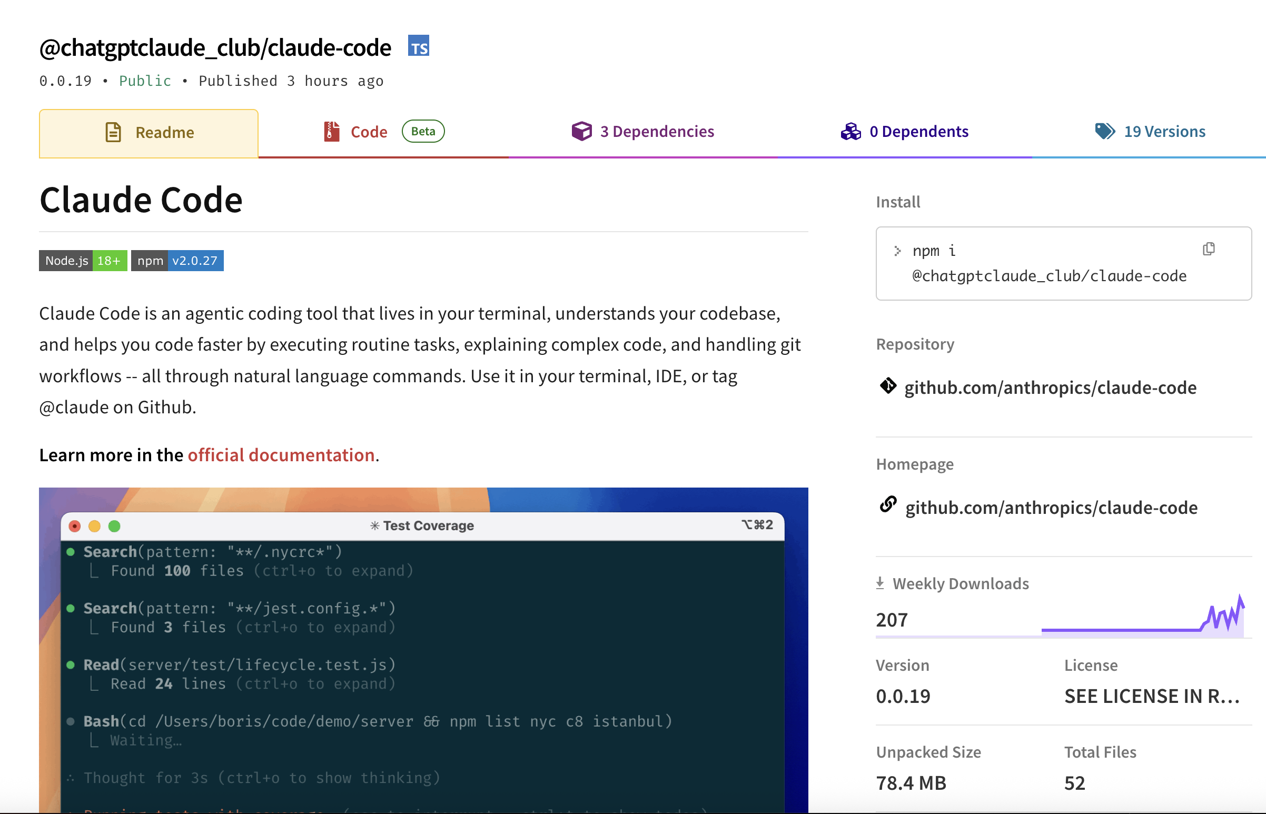
Task: Click the Node.js 18+ badge
Action: (83, 261)
